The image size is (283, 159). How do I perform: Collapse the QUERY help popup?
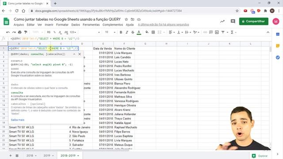tap(74, 54)
